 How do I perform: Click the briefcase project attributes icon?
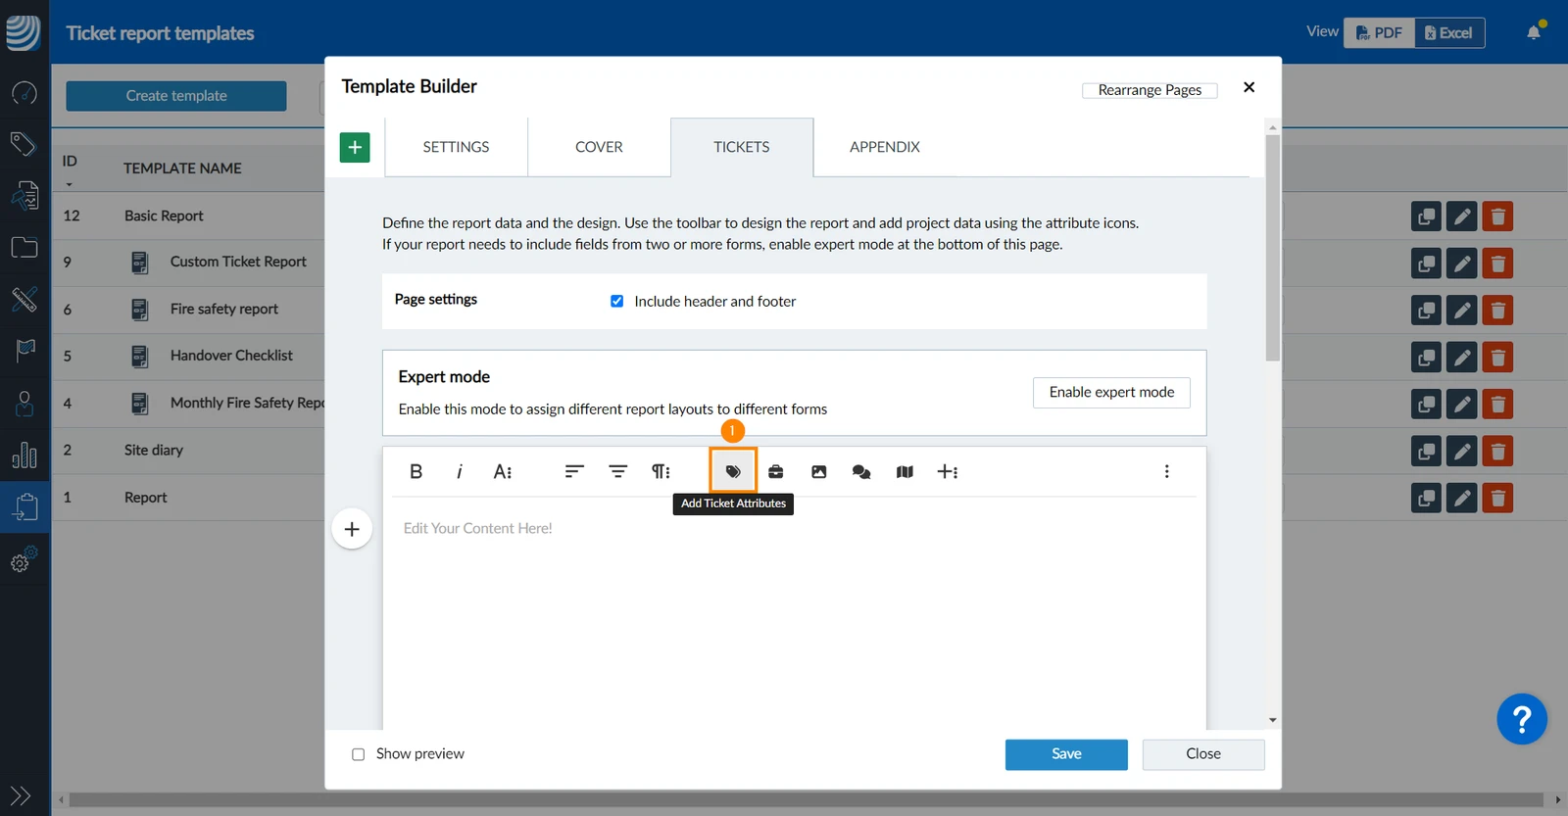[x=775, y=471]
